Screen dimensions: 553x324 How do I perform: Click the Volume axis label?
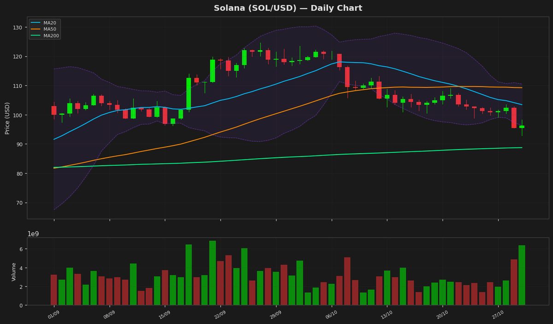14,272
